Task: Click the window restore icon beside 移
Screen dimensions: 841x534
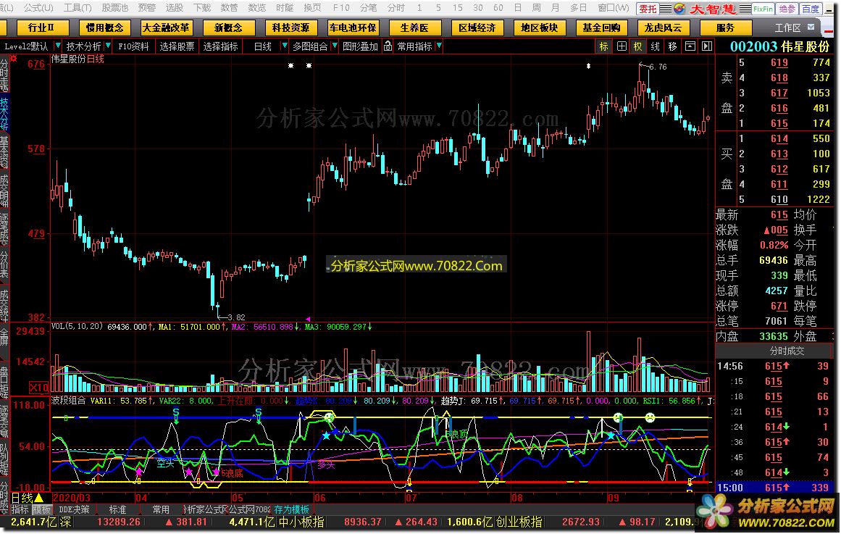Action: [690, 46]
